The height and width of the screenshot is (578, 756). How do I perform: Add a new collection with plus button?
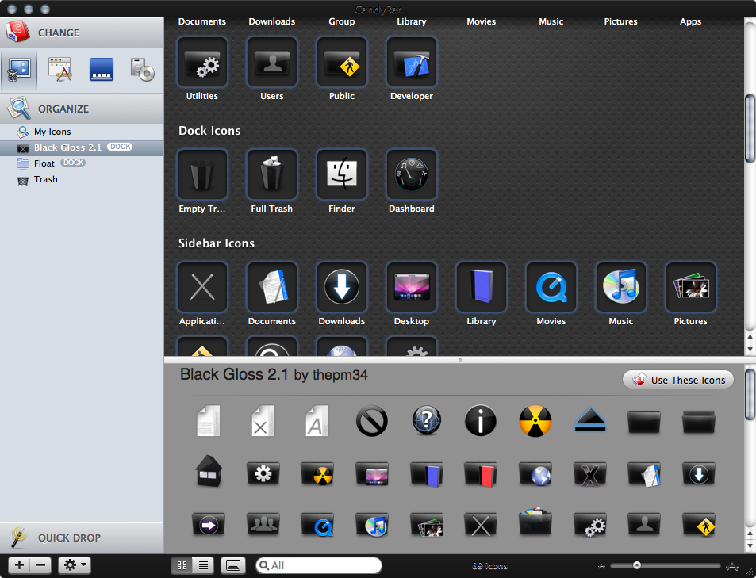point(20,565)
